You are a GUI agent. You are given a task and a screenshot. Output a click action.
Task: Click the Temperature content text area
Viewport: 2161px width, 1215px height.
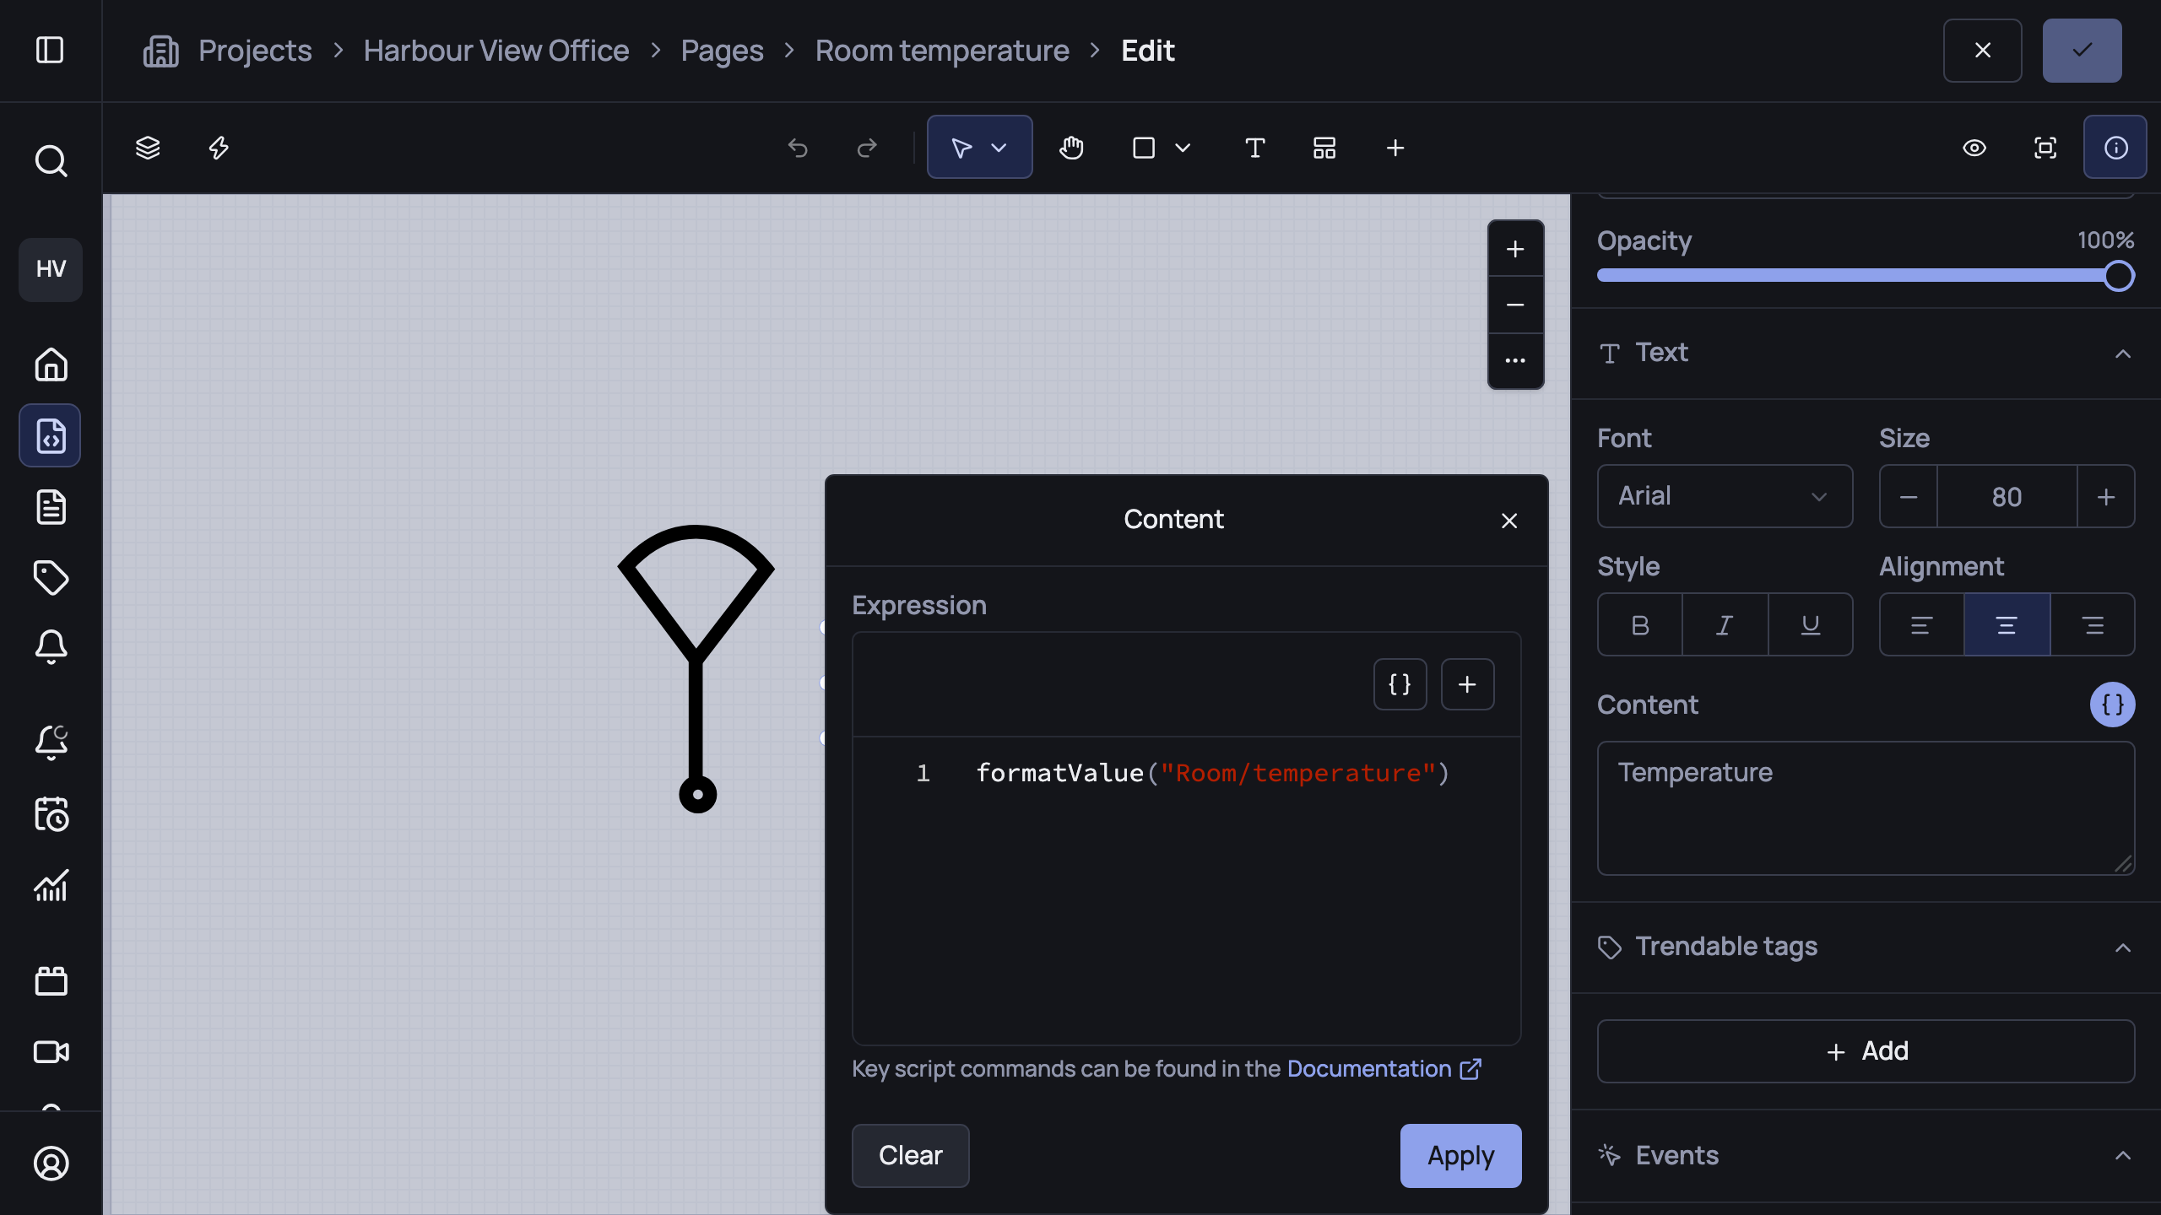click(1866, 808)
